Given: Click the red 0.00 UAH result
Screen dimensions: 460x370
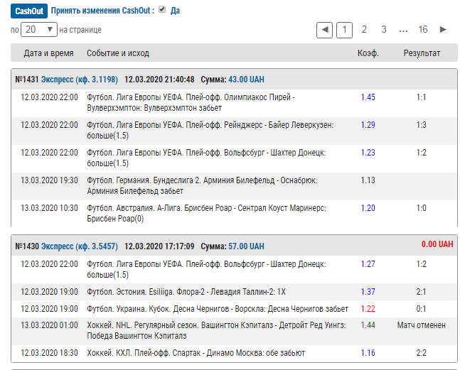Looking at the screenshot, I should (437, 244).
